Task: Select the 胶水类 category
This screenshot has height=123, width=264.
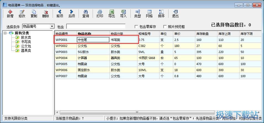Action: 26,37
